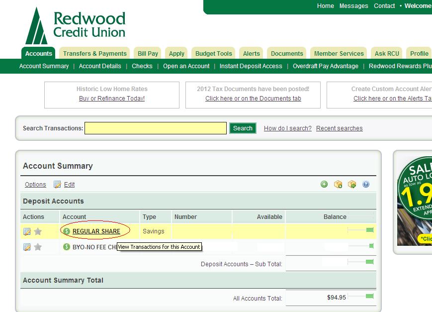
Task: Open the Ask RCU tab
Action: [387, 53]
